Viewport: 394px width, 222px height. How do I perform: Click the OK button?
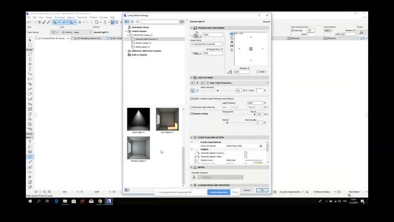click(262, 190)
